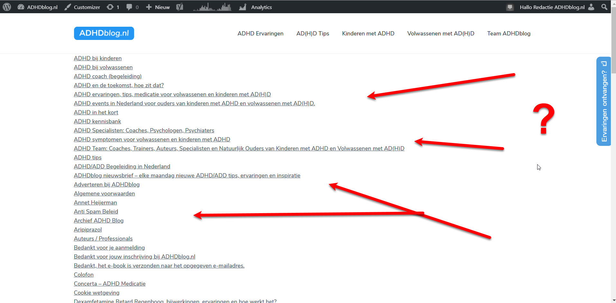Open ADHD events in Nederland link
616x303 pixels.
(x=194, y=103)
